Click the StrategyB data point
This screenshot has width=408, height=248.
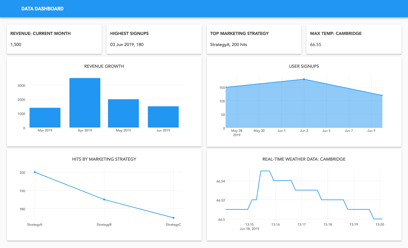click(x=104, y=200)
